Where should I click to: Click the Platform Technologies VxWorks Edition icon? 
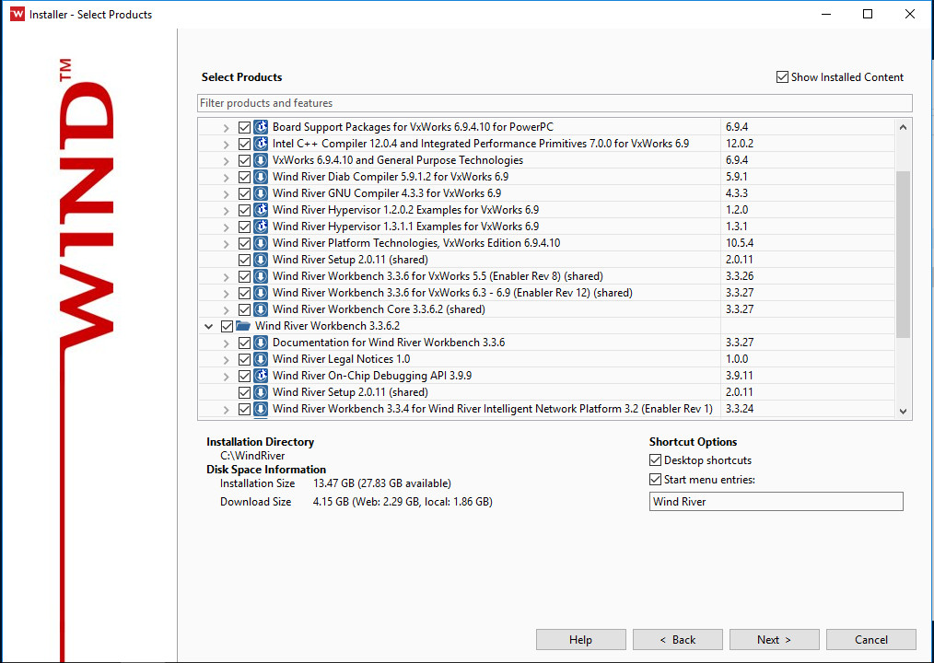click(261, 243)
